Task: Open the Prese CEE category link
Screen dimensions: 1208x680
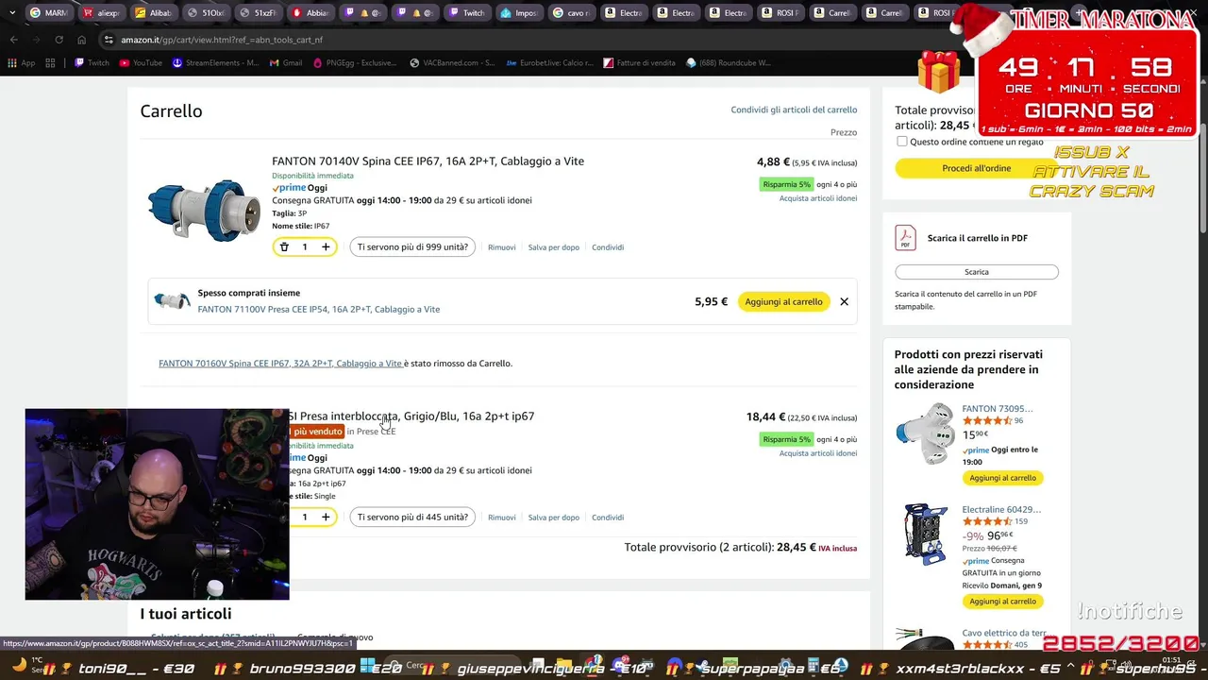Action: tap(376, 432)
